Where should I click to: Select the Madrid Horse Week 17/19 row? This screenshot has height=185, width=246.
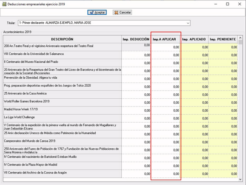click(62, 111)
